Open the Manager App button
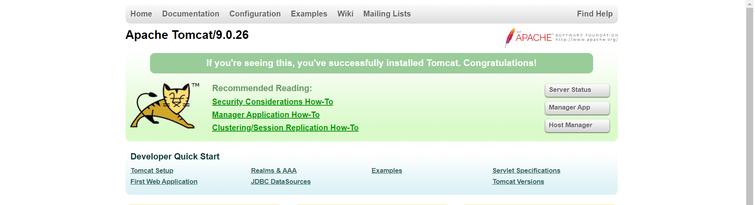Image resolution: width=755 pixels, height=205 pixels. pos(577,108)
